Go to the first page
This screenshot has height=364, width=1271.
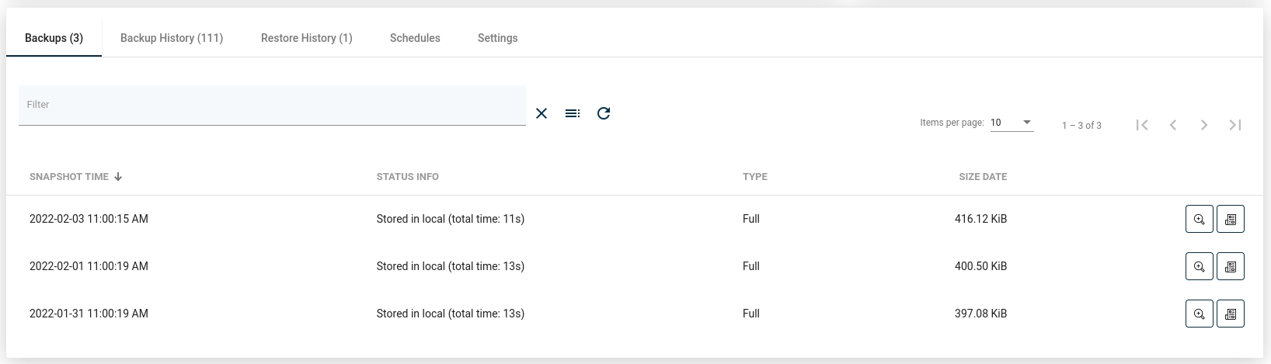coord(1142,125)
